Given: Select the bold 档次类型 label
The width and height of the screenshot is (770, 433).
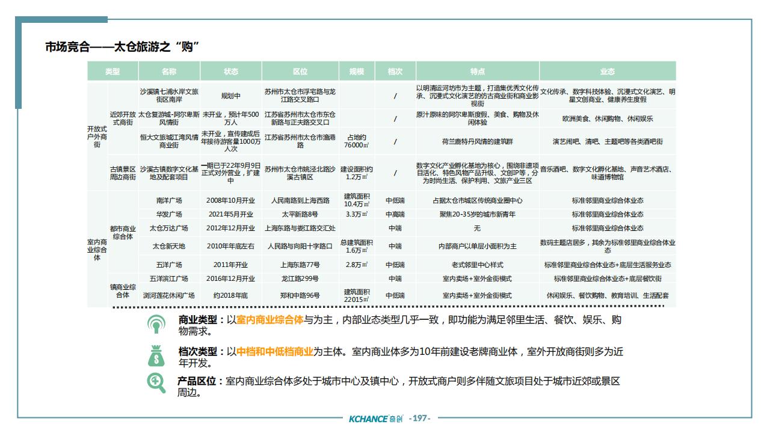Looking at the screenshot, I should 197,352.
